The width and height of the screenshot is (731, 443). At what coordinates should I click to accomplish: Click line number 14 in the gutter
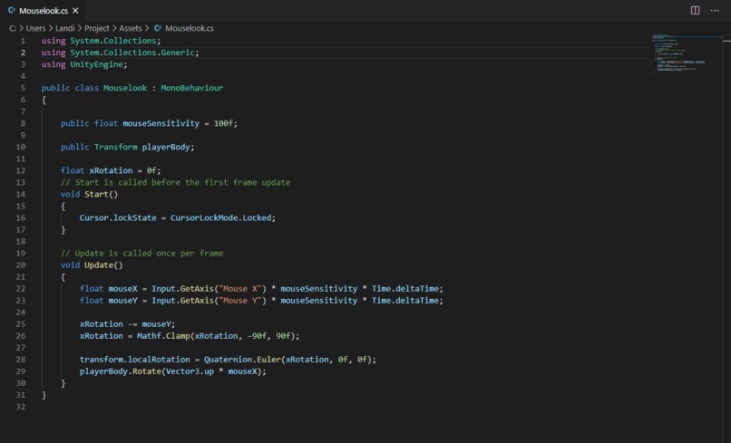pyautogui.click(x=21, y=194)
